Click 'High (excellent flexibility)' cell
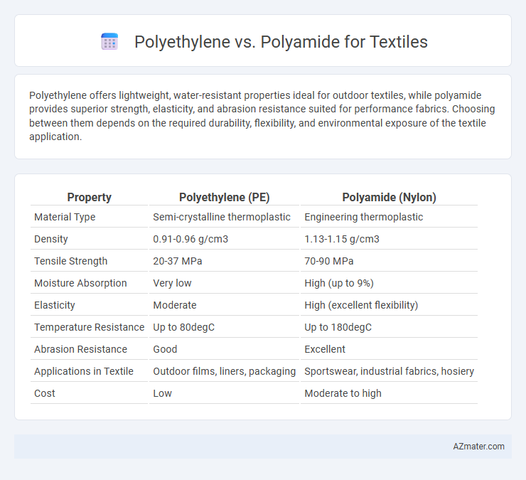Screen dimensions: 526x480 (361, 305)
